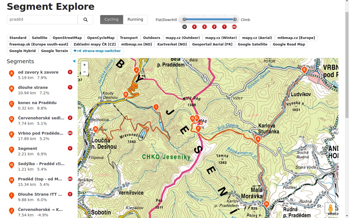
Task: Select mtbmap.no [NO] layer
Action: 137,44
